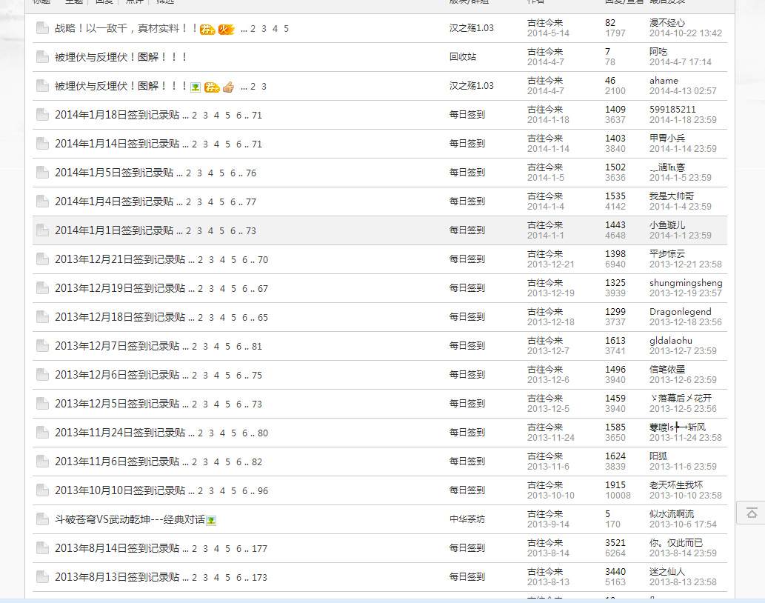Click the 火 hot badge on the 战略 thread
The image size is (765, 603).
click(227, 30)
